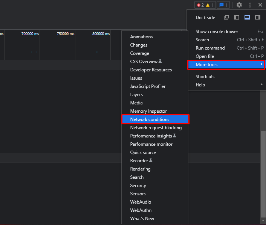Expand the Help submenu arrow
Viewport: 266px width, 225px height.
261,85
